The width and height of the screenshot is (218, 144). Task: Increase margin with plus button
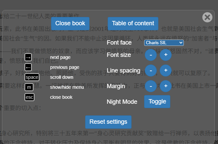[166, 86]
